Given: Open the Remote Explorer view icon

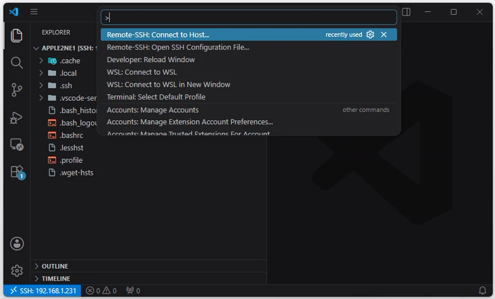Looking at the screenshot, I should (x=17, y=144).
